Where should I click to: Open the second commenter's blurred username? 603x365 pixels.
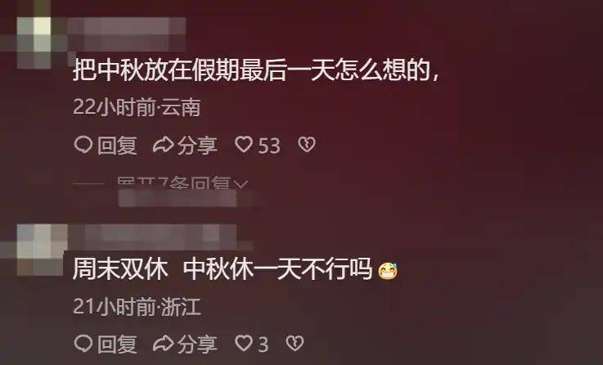point(160,237)
